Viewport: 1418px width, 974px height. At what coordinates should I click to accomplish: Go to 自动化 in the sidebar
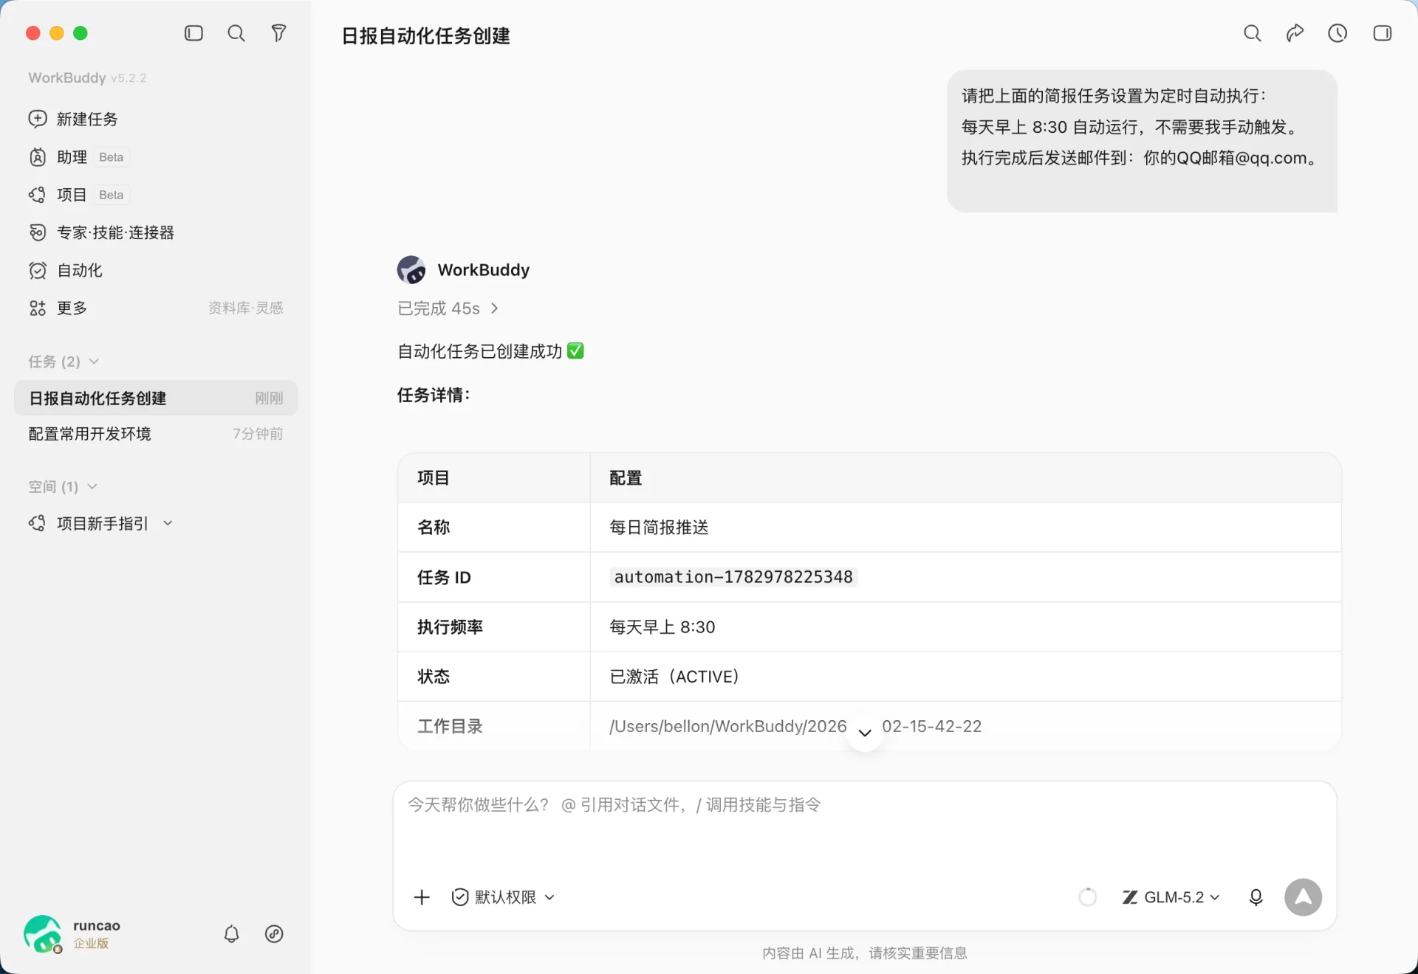pyautogui.click(x=66, y=270)
